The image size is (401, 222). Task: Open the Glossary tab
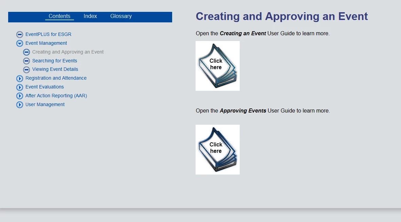click(121, 16)
